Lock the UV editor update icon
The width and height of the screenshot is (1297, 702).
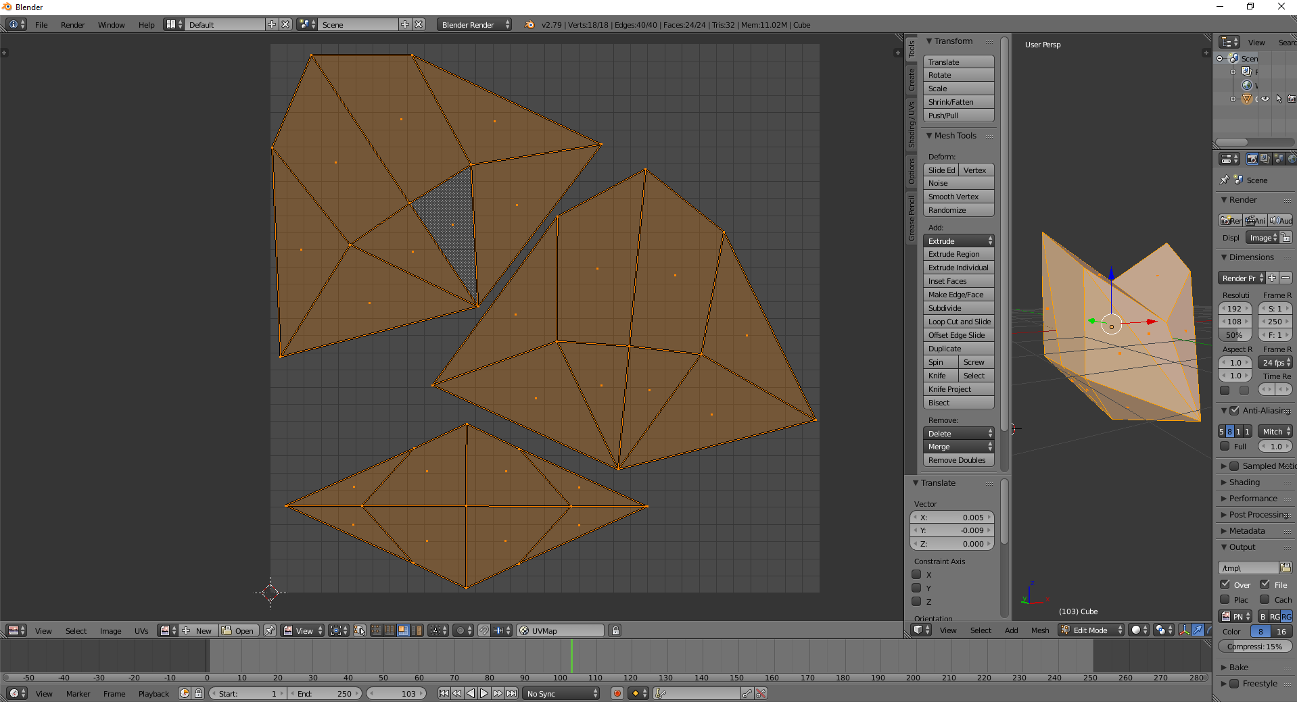(615, 630)
